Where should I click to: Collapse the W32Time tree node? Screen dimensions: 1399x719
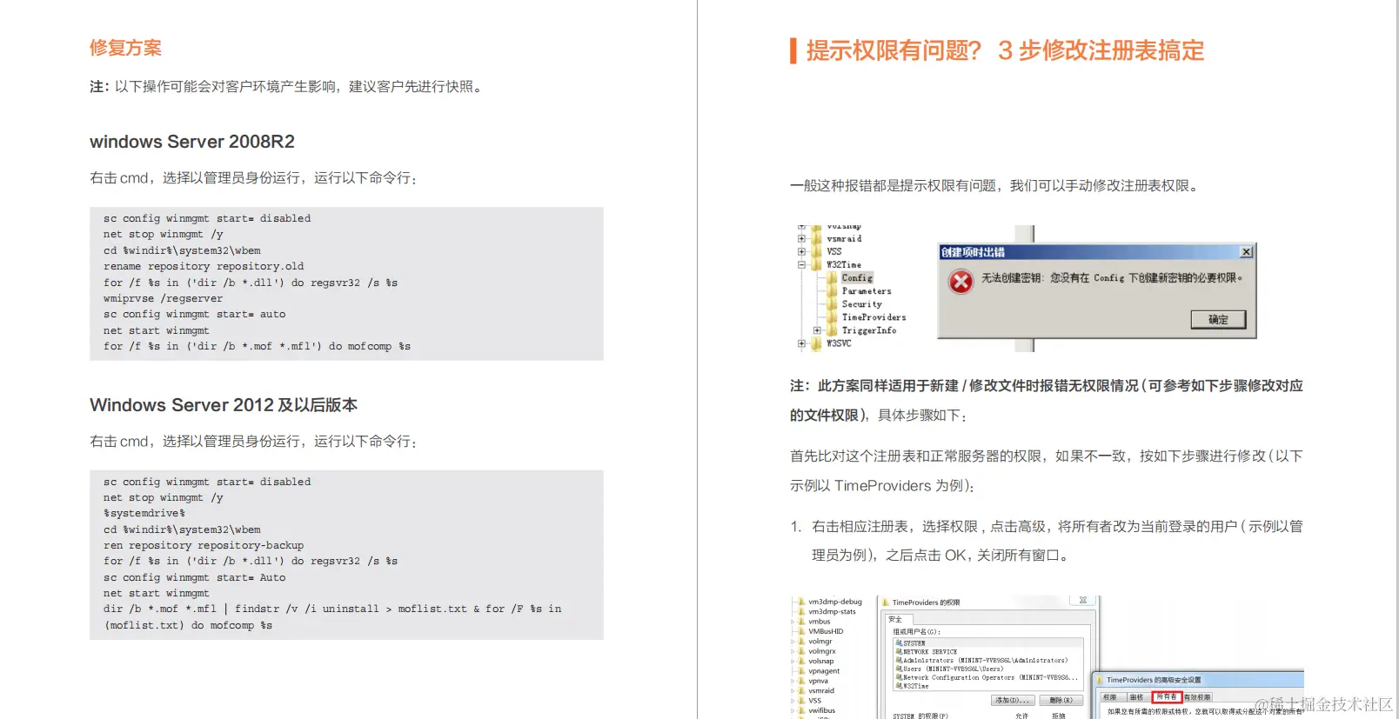click(x=801, y=265)
